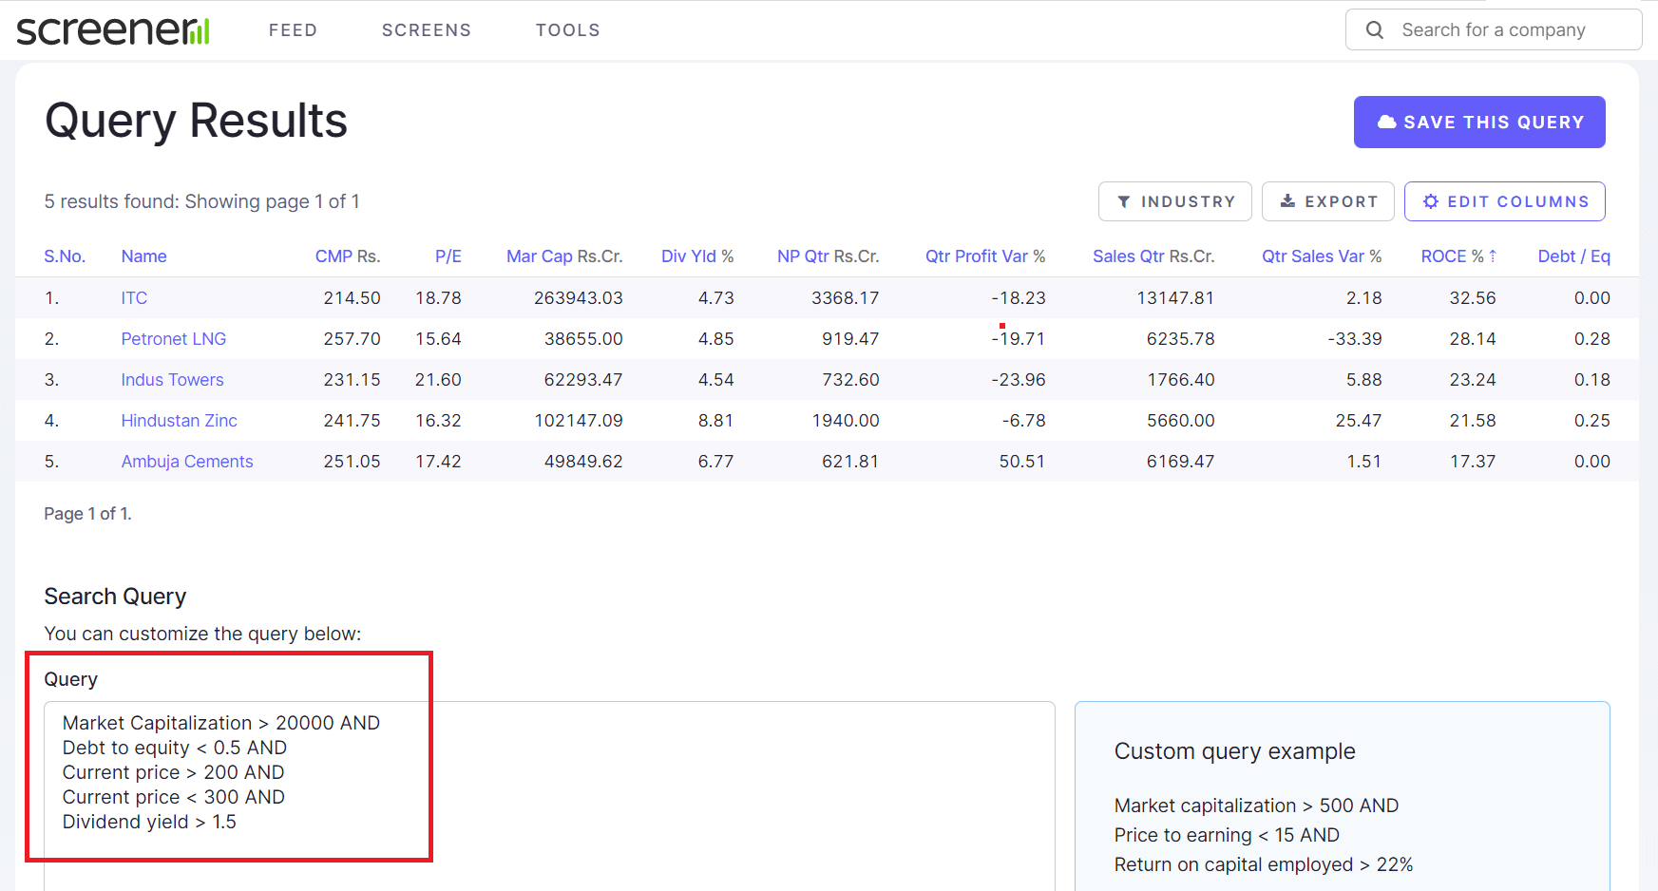Sort by Mar Cap Rs.Cr. column

pyautogui.click(x=564, y=256)
